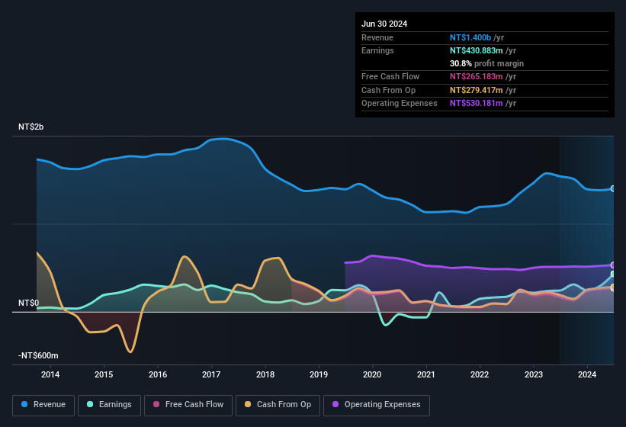
Task: Click the Operating Expenses purple endpoint marker
Action: click(613, 265)
